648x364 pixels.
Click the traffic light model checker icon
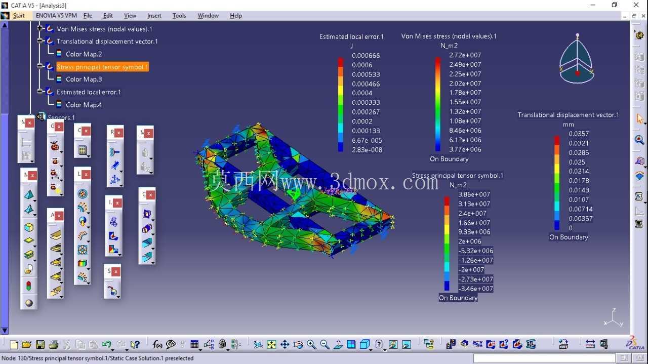click(x=29, y=286)
